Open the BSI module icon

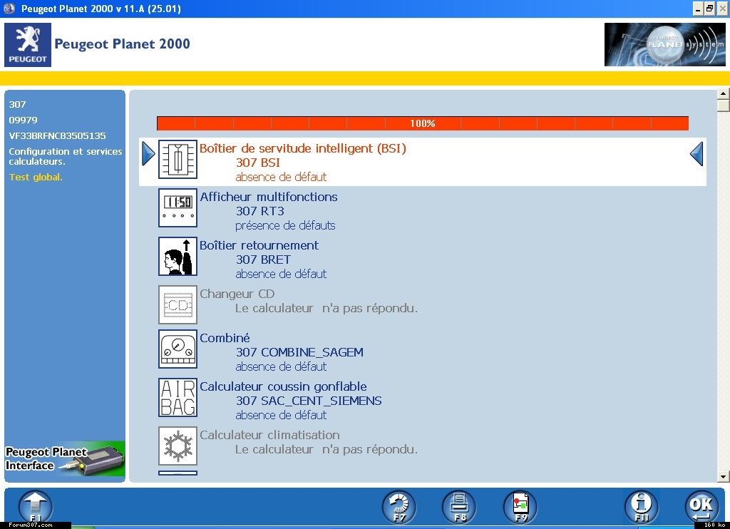[178, 159]
